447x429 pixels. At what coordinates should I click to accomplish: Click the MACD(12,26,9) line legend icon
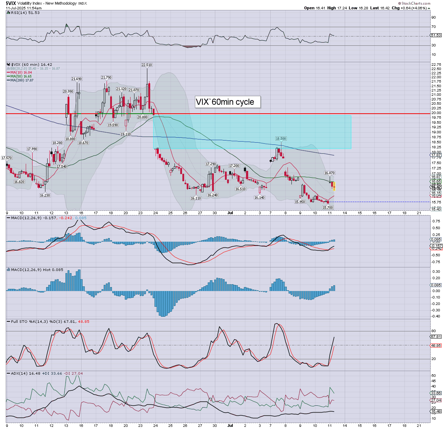tap(8, 218)
